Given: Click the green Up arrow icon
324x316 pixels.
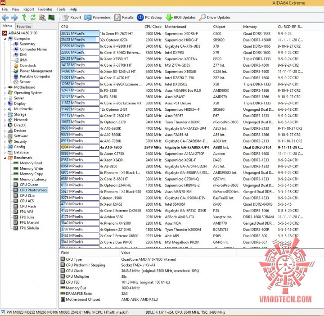Looking at the screenshot, I should tap(24, 18).
